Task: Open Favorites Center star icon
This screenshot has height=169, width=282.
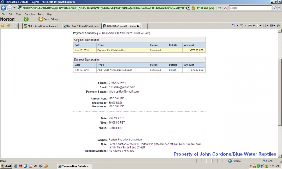Action: pos(3,26)
